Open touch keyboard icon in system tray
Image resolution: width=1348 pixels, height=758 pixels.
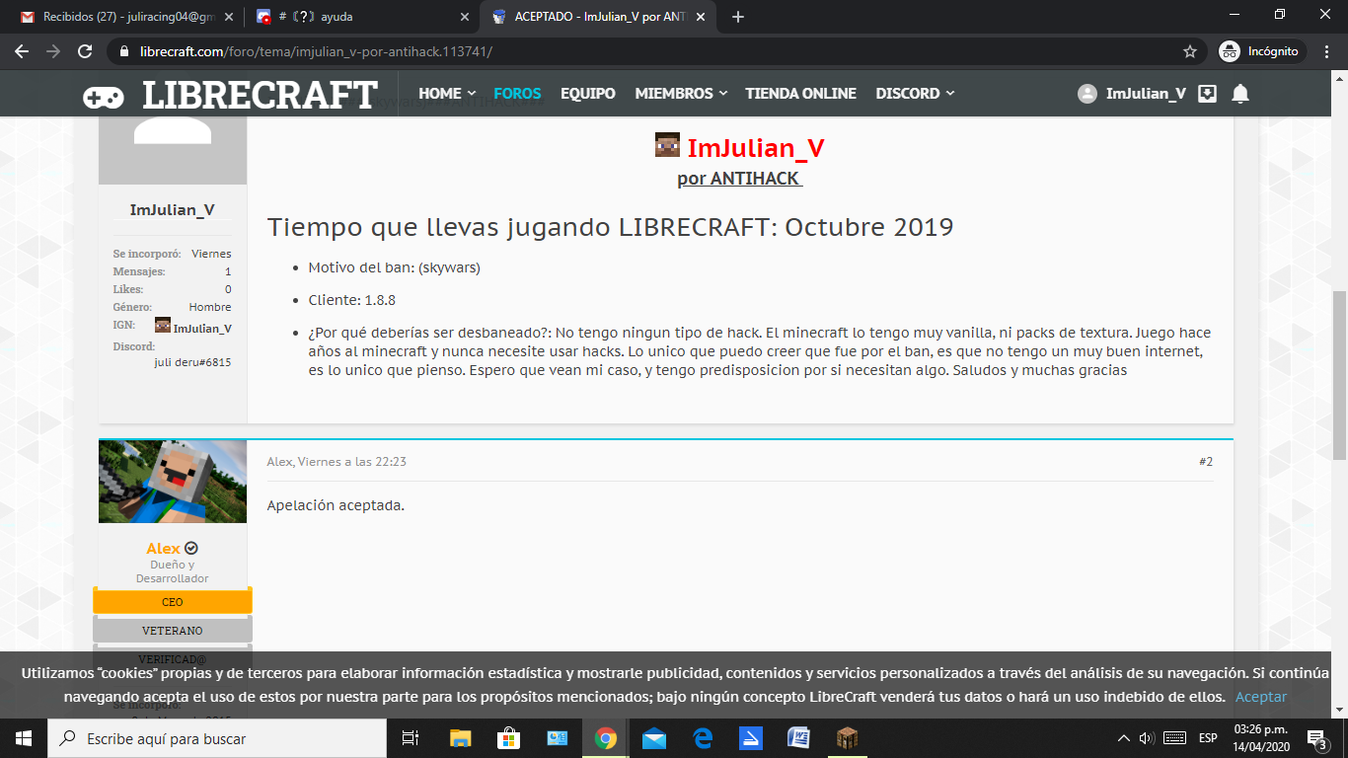click(x=1174, y=738)
